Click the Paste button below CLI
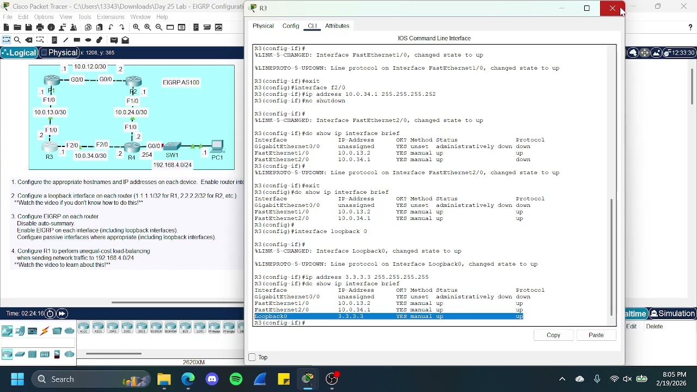This screenshot has width=697, height=392. [596, 335]
